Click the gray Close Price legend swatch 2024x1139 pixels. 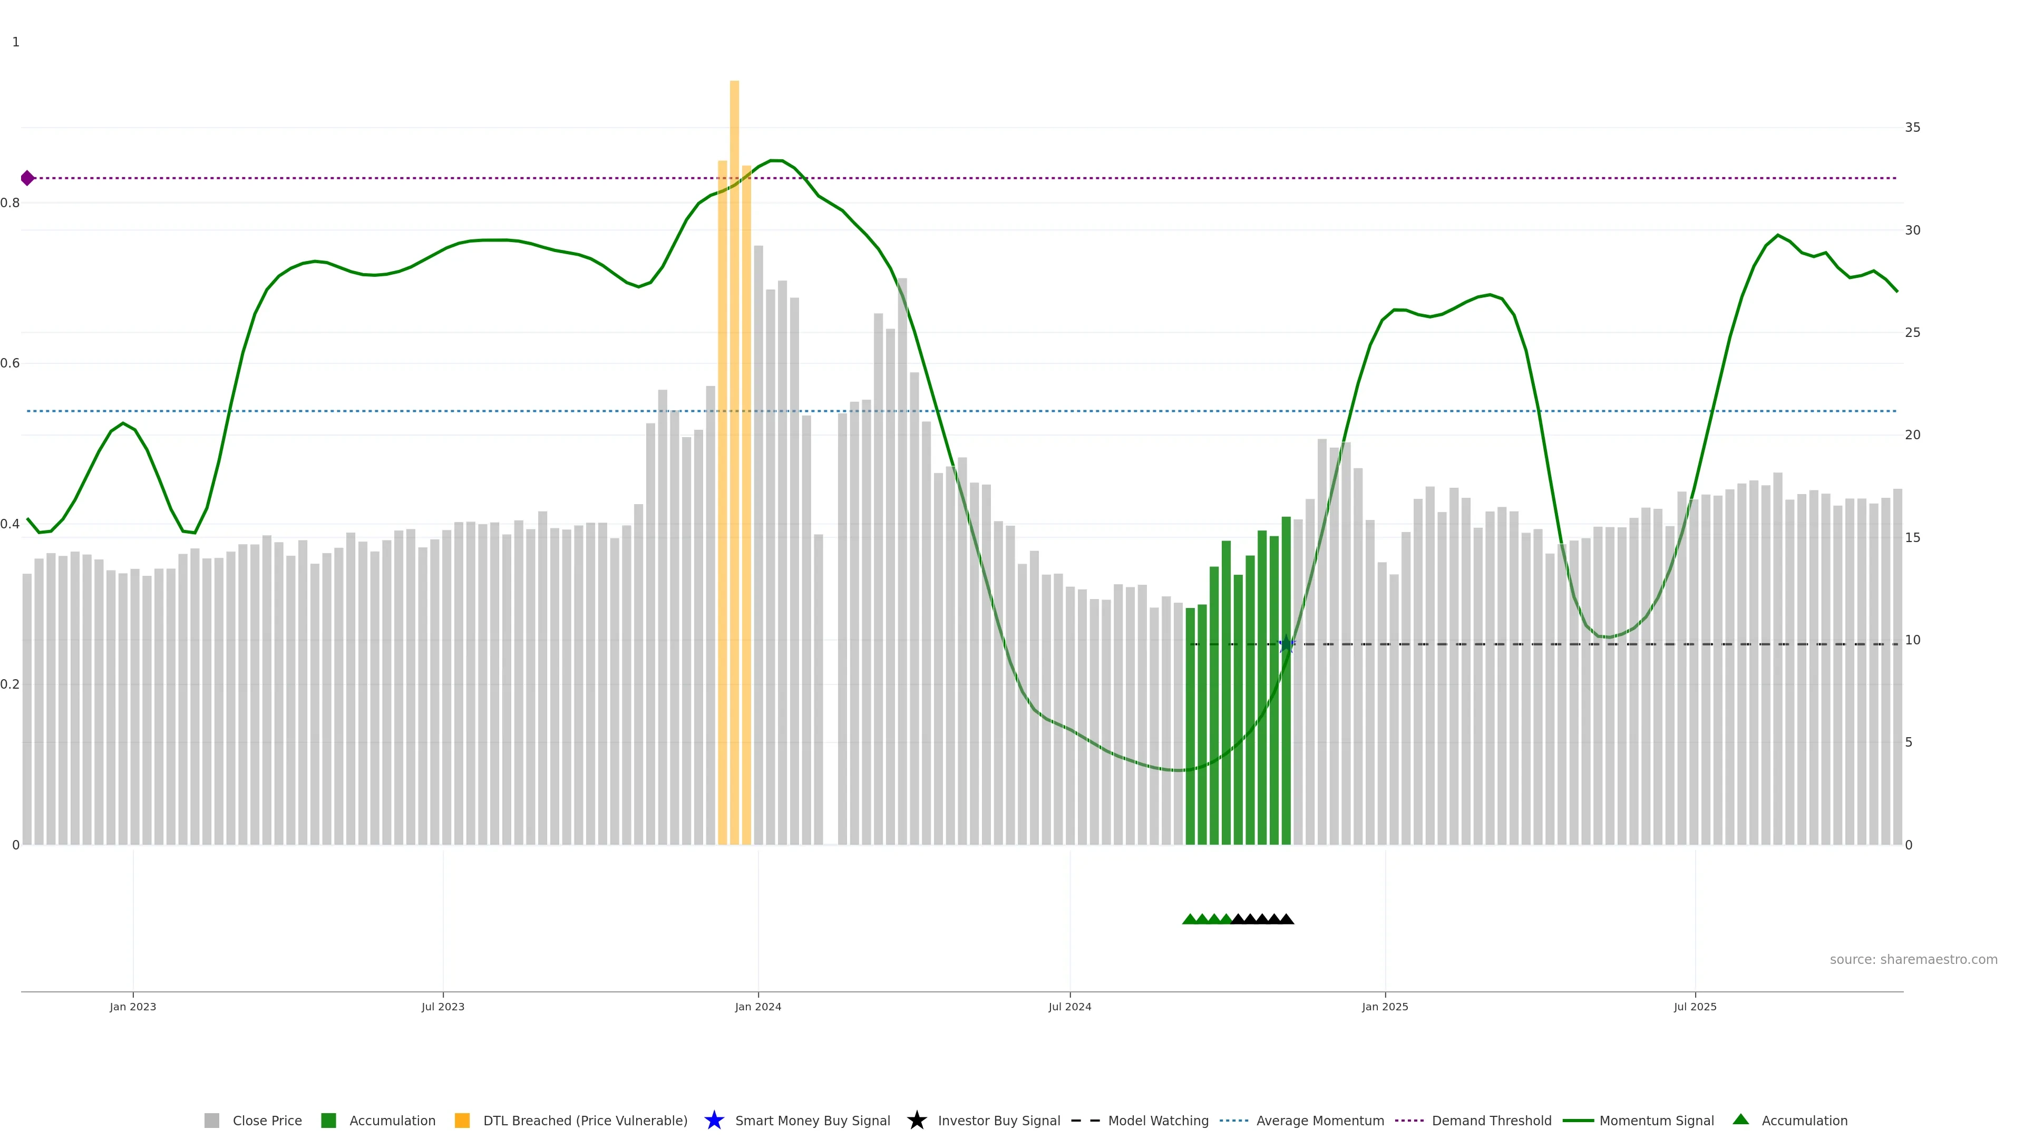point(211,1120)
